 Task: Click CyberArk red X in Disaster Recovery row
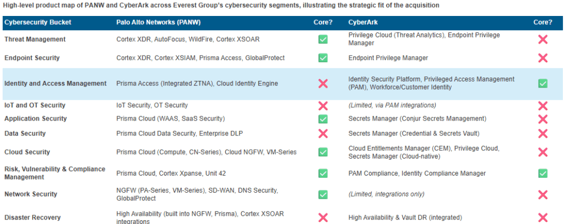(x=543, y=217)
